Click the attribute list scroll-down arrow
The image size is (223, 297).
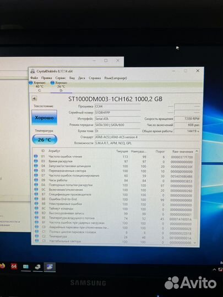coord(195,243)
